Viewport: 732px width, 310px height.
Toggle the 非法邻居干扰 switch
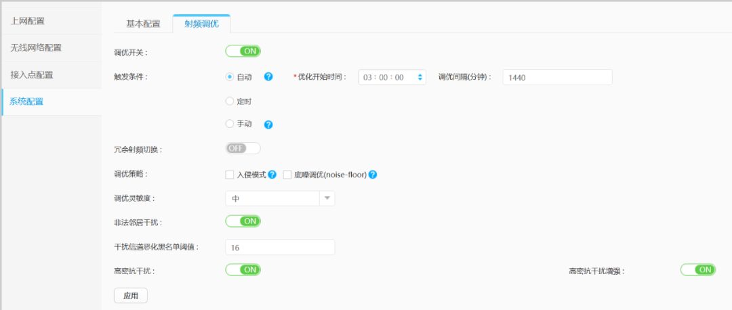pos(243,221)
